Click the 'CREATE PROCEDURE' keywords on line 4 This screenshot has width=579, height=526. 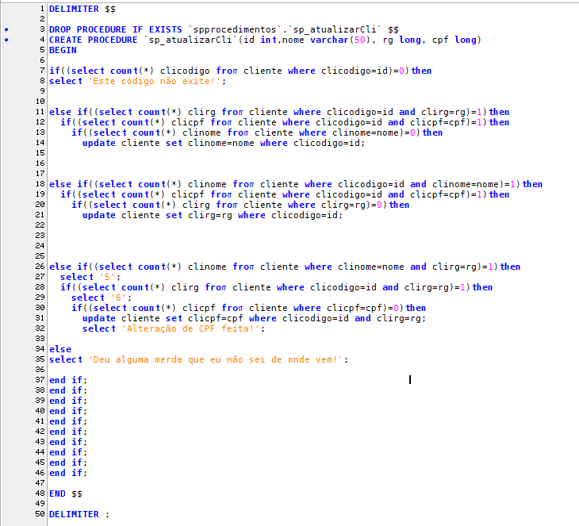94,40
